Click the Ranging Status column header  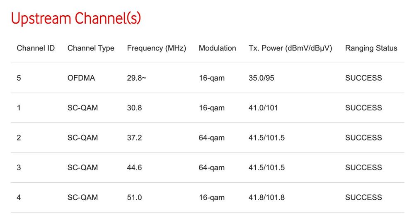tap(371, 48)
